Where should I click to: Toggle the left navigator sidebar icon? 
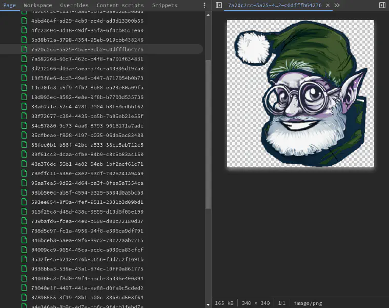[x=219, y=5]
